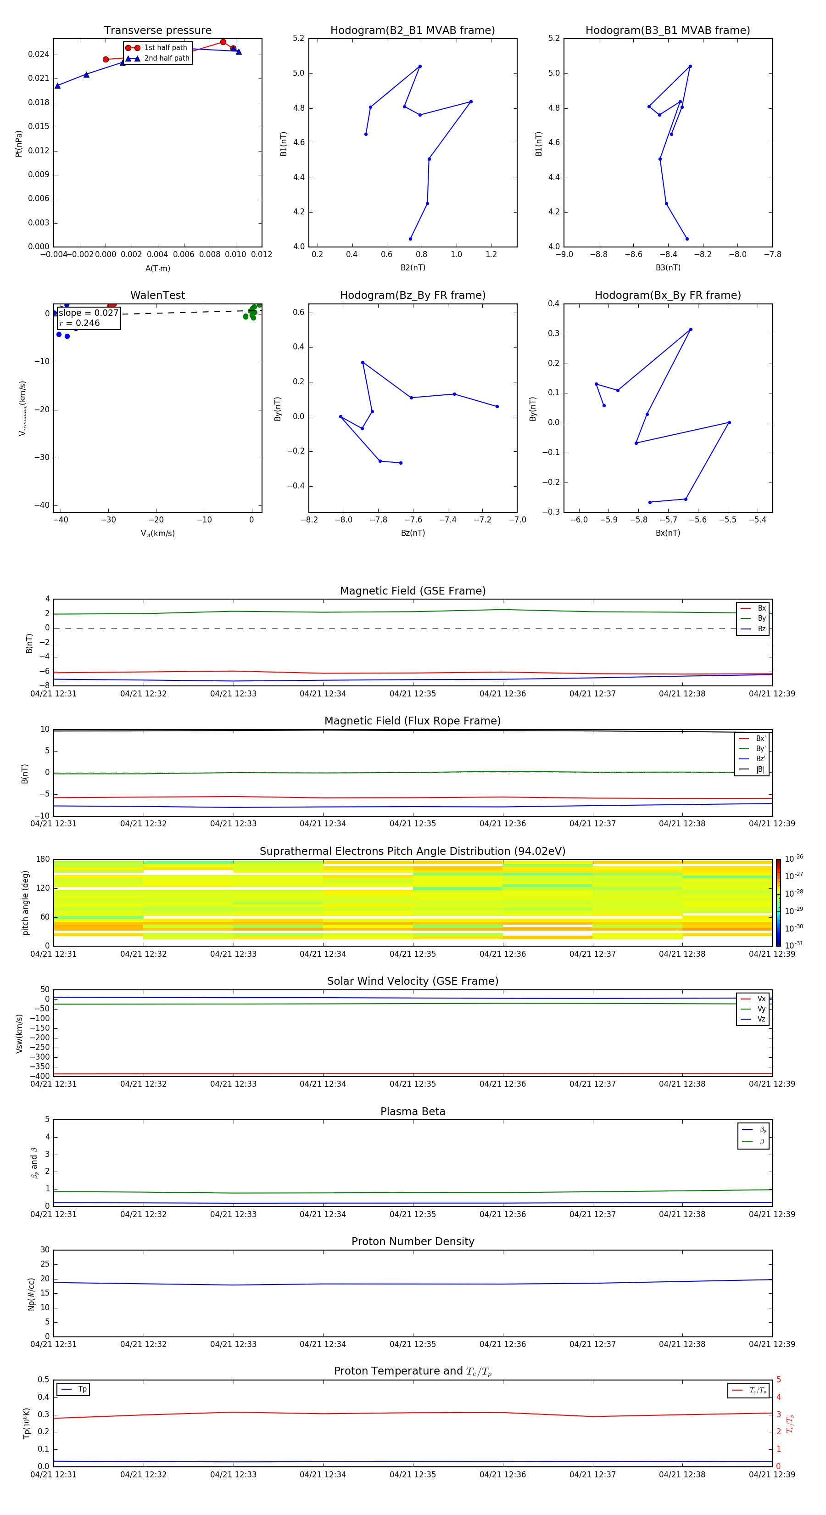The width and height of the screenshot is (826, 1515).
Task: Select the Bx legend entry in GSE plot
Action: point(753,608)
